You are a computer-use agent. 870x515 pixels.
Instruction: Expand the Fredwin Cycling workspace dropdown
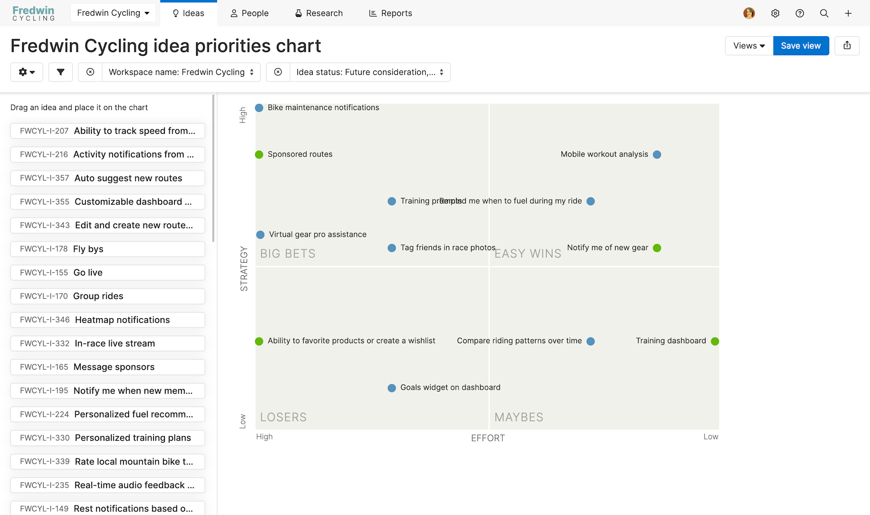[113, 13]
